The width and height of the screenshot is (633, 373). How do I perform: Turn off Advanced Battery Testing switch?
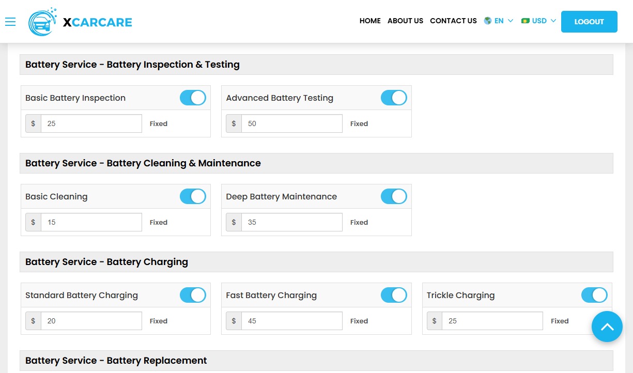pos(394,98)
